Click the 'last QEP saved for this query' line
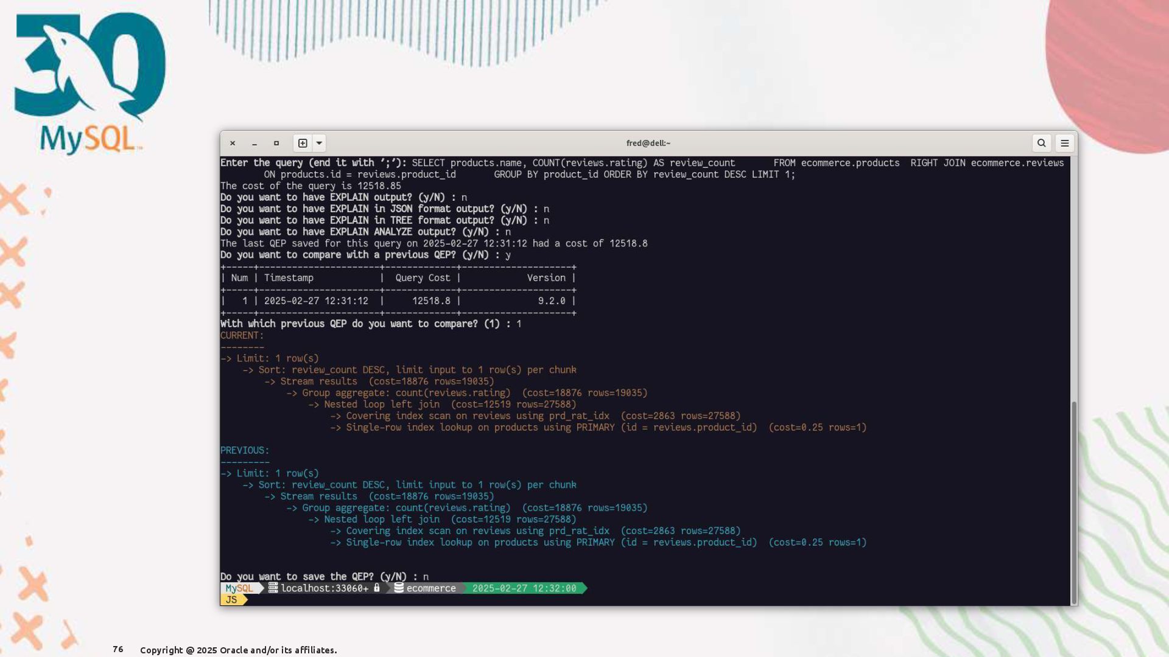The image size is (1169, 657). [x=434, y=244]
